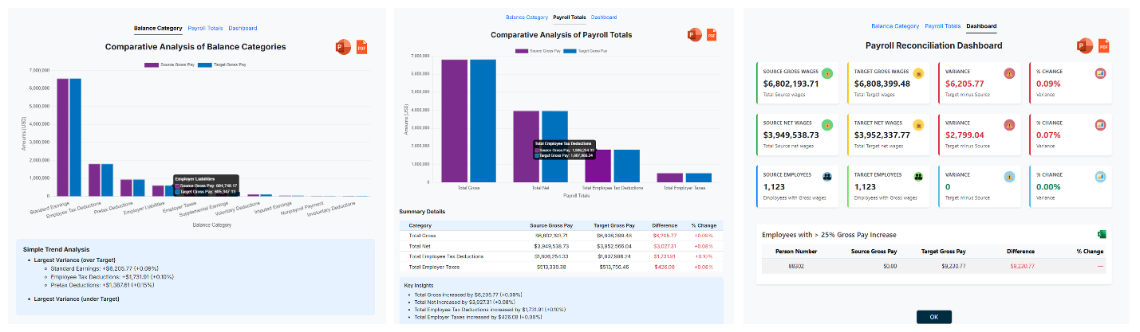Toggle Target Gross Pay legend in Payroll Totals chart

[x=583, y=50]
